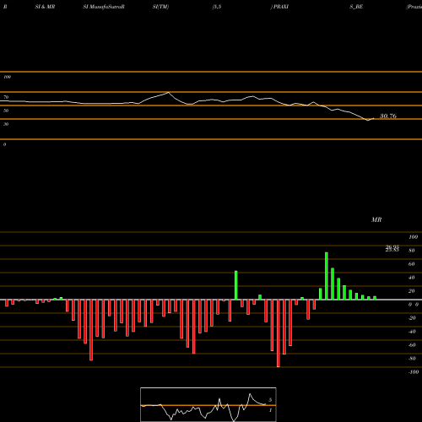Click the ') PRAXI' header text
Image resolution: width=422 pixels, height=422 pixels.
click(x=279, y=7)
